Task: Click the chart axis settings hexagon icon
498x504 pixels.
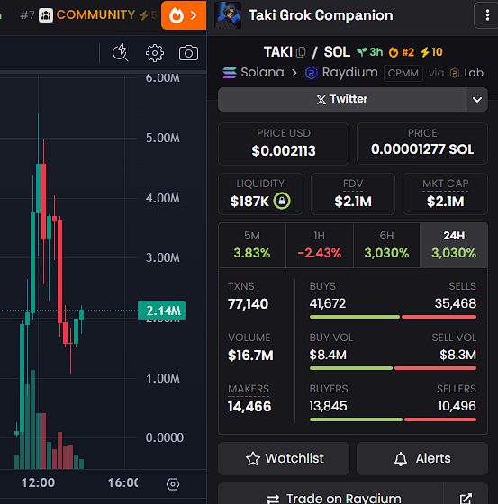Action: click(173, 484)
